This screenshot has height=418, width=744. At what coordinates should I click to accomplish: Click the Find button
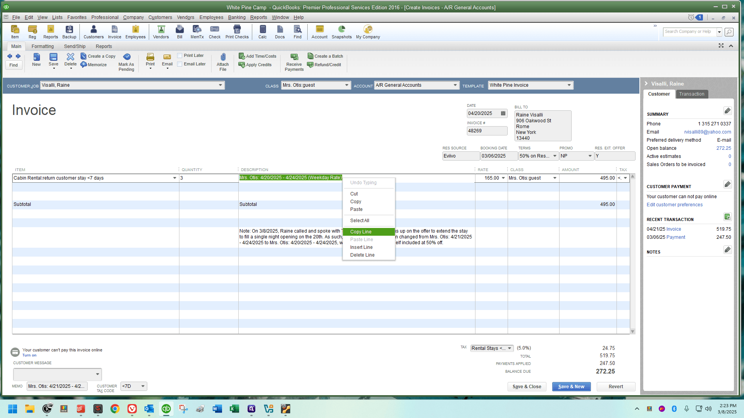click(x=14, y=65)
